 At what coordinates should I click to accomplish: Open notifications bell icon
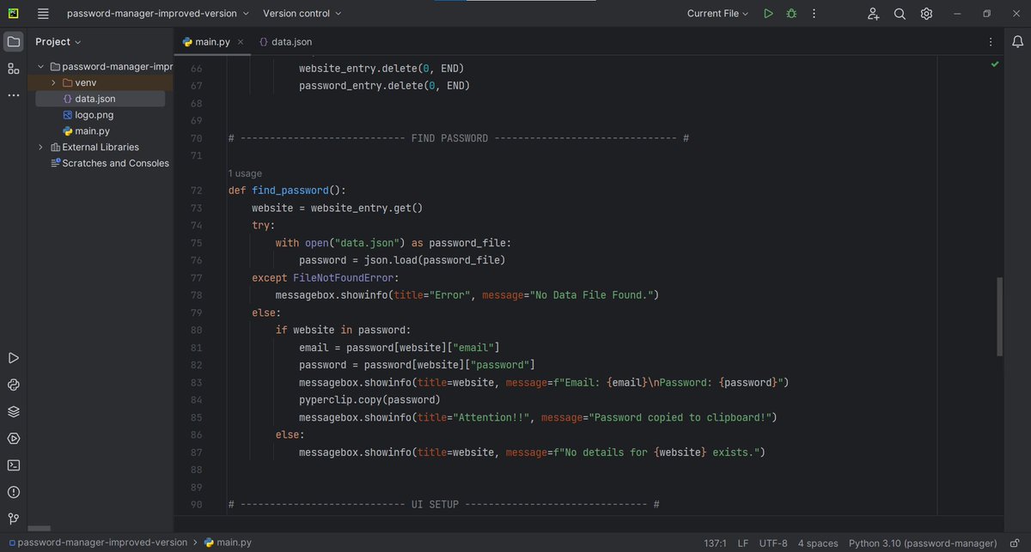click(1017, 41)
